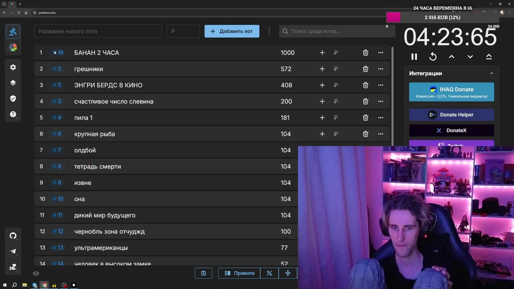Screen dimensions: 514x289
Task: Open more options for счастливое число слевина
Action: [x=381, y=102]
